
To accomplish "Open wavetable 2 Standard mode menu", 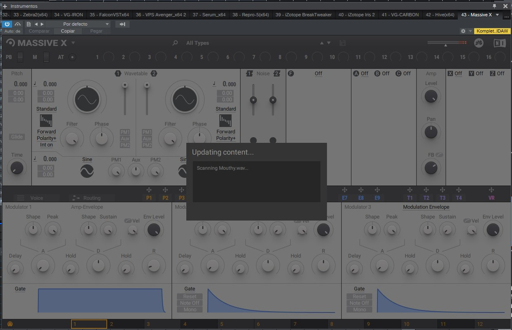I will [x=226, y=109].
